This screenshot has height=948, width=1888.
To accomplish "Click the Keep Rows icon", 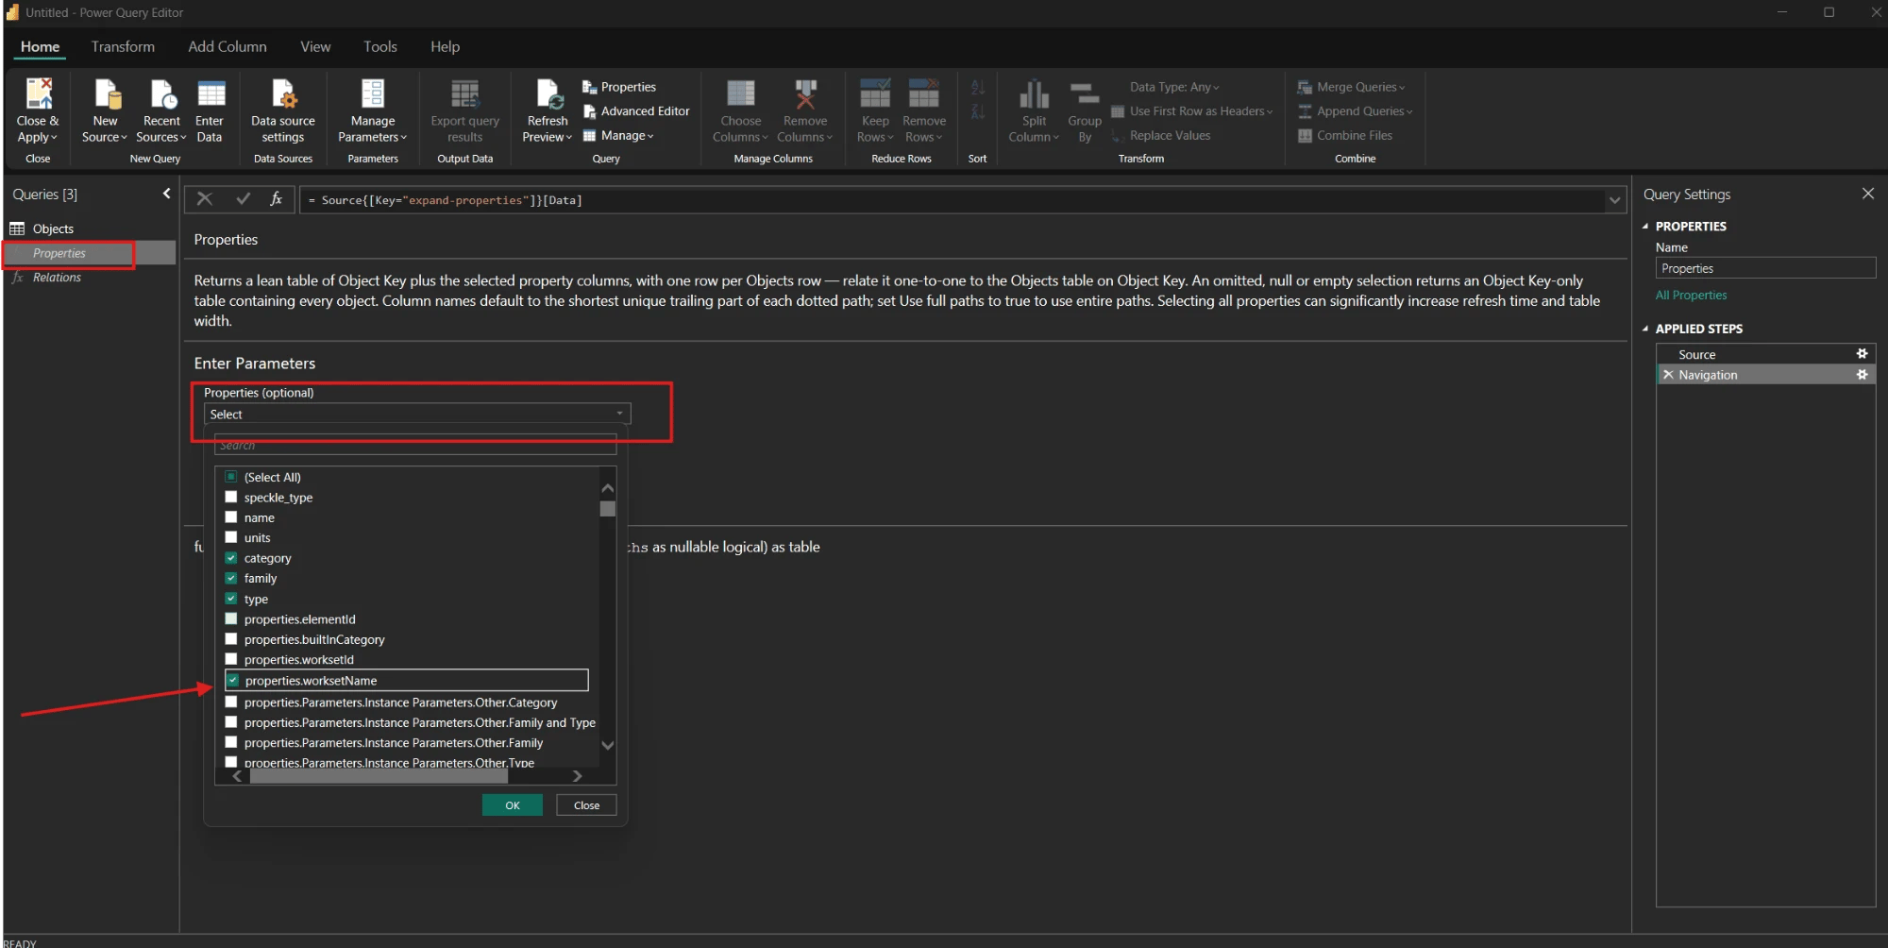I will (x=875, y=94).
